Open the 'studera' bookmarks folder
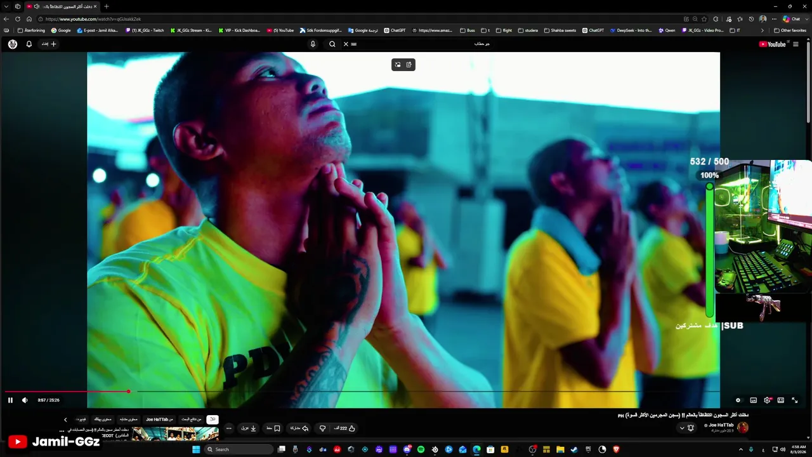This screenshot has width=812, height=457. click(528, 30)
